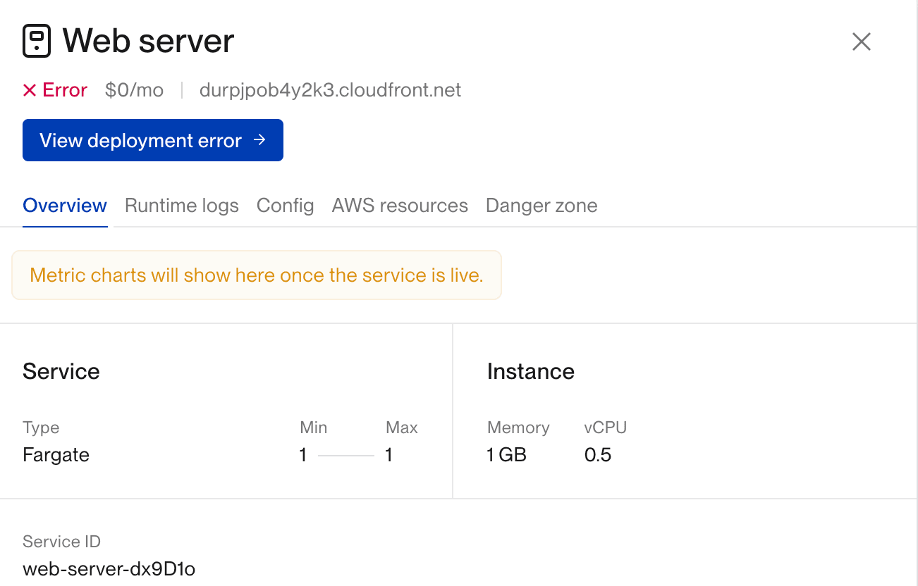Click the $0/mo cost text
This screenshot has width=918, height=586.
click(134, 90)
